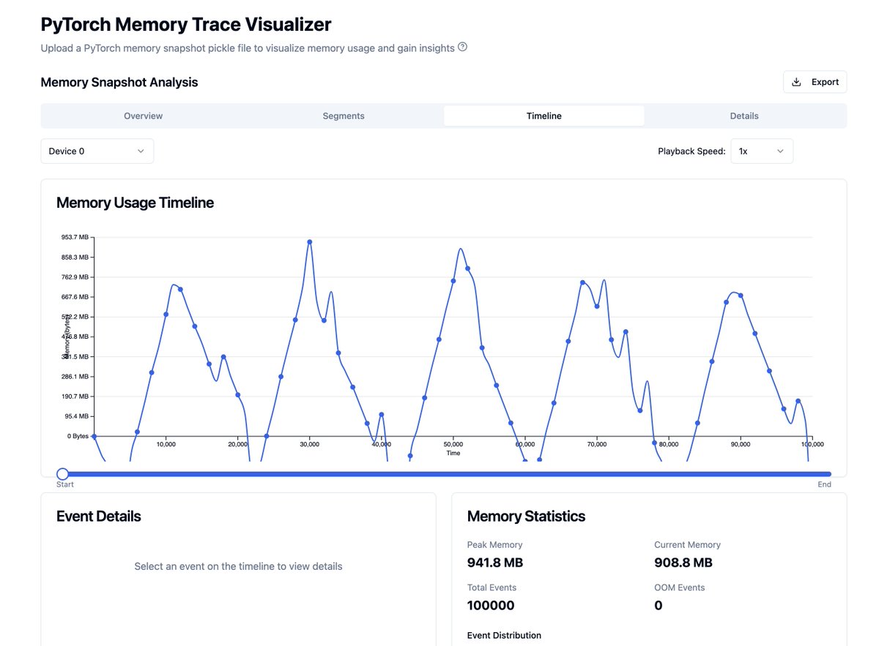Click the Total Events value 100000
Image resolution: width=879 pixels, height=646 pixels.
coord(491,605)
